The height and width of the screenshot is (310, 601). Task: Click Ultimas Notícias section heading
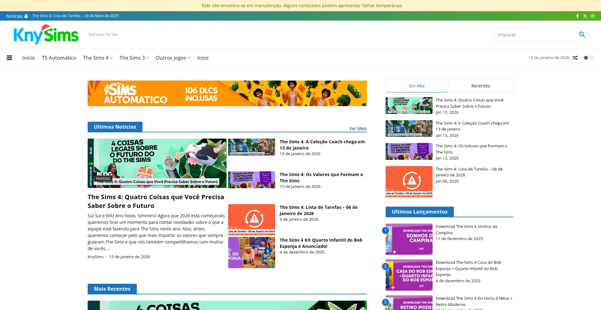(x=115, y=127)
